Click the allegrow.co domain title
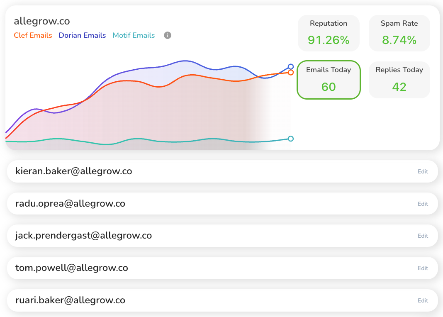The width and height of the screenshot is (443, 317). click(x=42, y=21)
